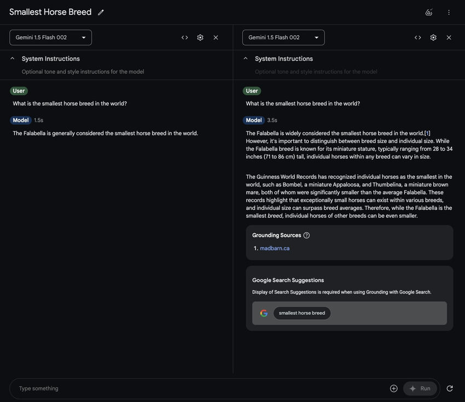Screen dimensions: 465x402
Task: Click the refresh icon beside Run
Action: coord(450,388)
